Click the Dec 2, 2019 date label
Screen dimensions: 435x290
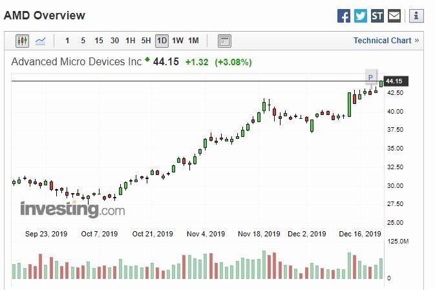(307, 234)
